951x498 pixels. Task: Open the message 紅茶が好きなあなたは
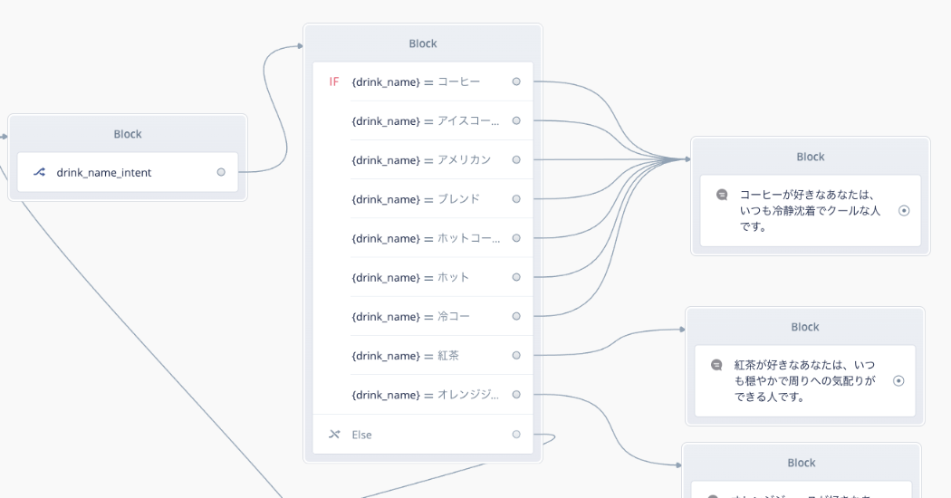tap(805, 381)
